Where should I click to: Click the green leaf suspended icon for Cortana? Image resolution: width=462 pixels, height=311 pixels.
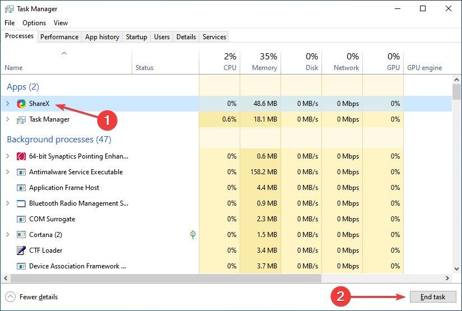tap(193, 235)
